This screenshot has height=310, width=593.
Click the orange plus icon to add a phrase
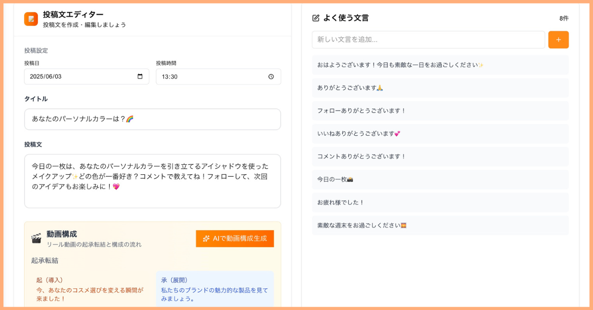pos(558,39)
